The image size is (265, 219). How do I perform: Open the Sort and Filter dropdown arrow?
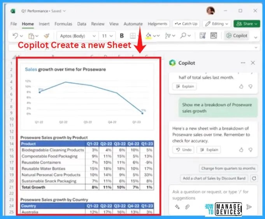(x=174, y=36)
